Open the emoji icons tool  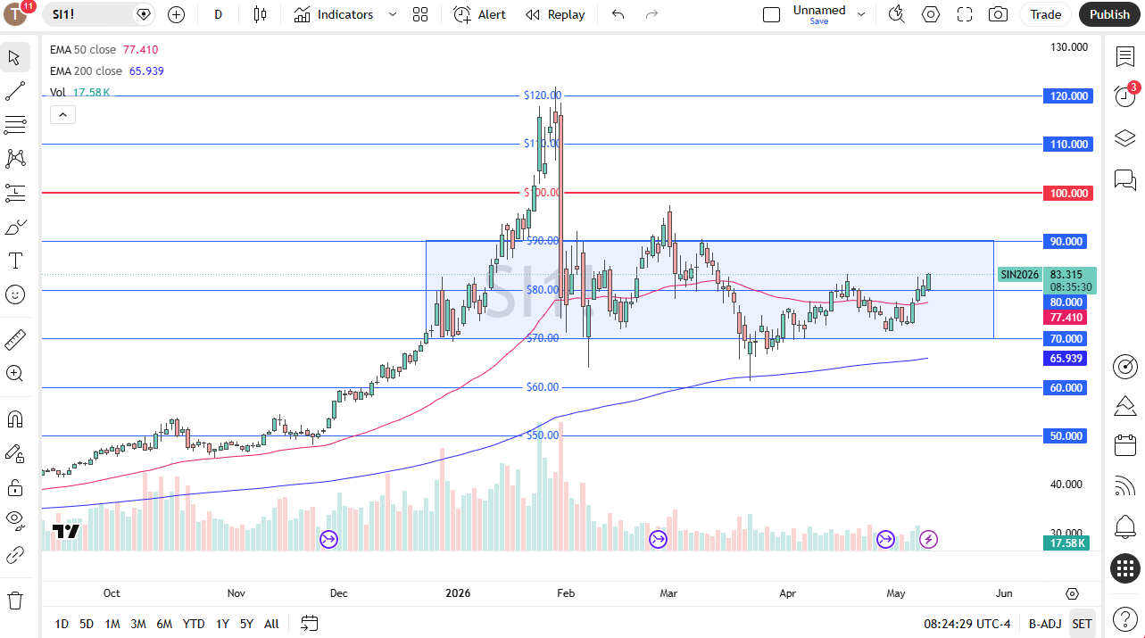coord(15,294)
